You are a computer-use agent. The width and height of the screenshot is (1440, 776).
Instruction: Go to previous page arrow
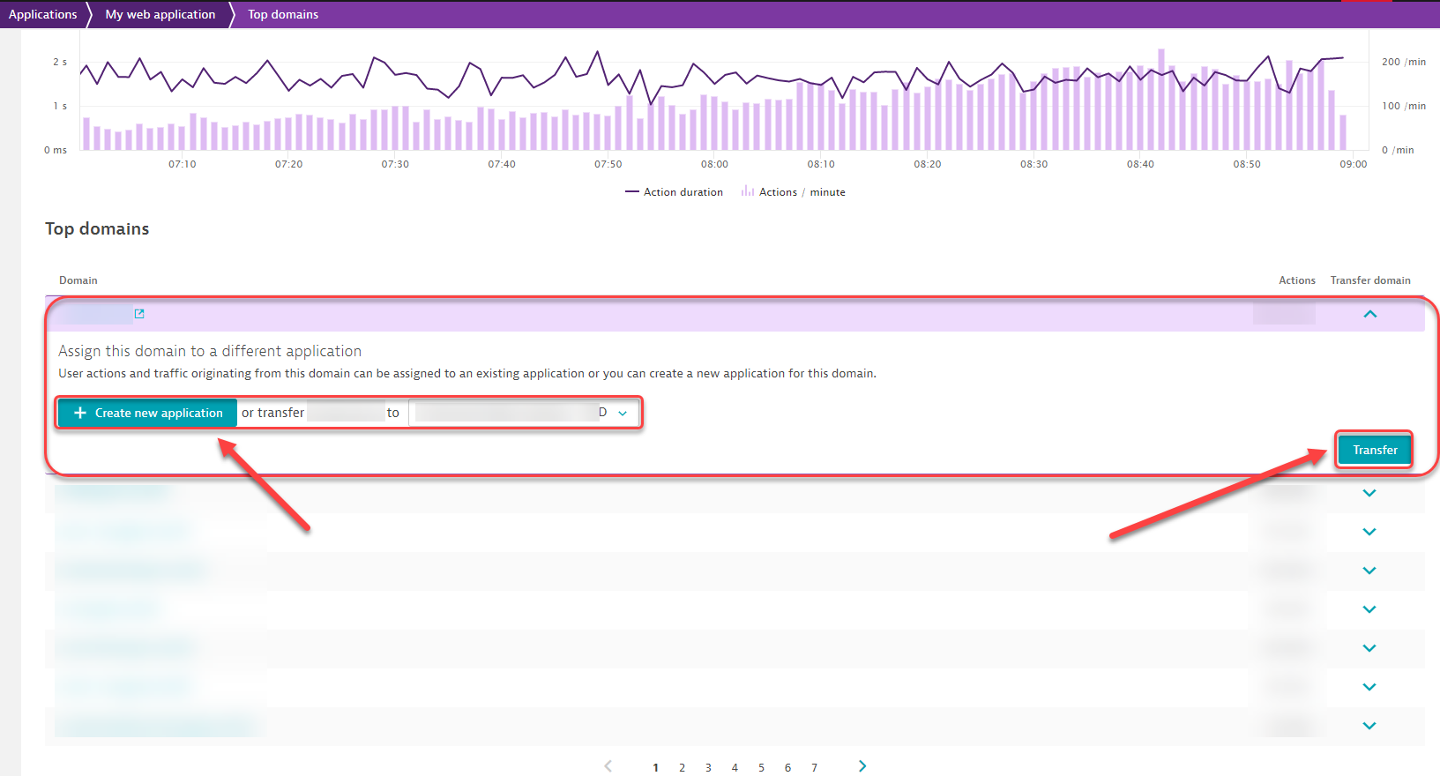[608, 766]
